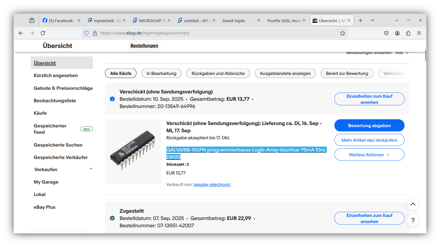This screenshot has width=440, height=247.
Task: Expand the Weitere Aktionen dropdown
Action: pyautogui.click(x=369, y=154)
